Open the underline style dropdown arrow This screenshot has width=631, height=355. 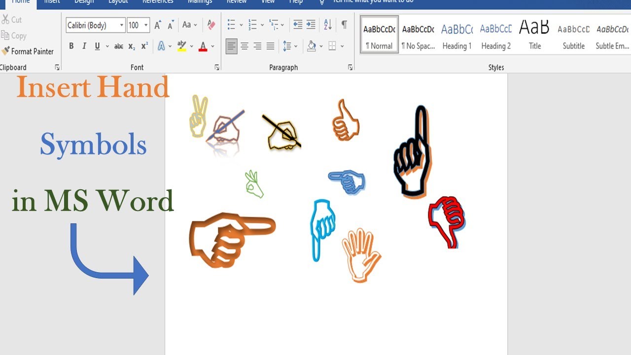point(107,46)
